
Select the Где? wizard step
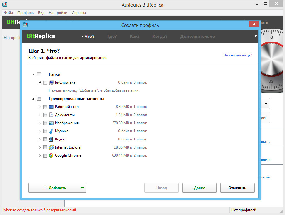pos(112,36)
